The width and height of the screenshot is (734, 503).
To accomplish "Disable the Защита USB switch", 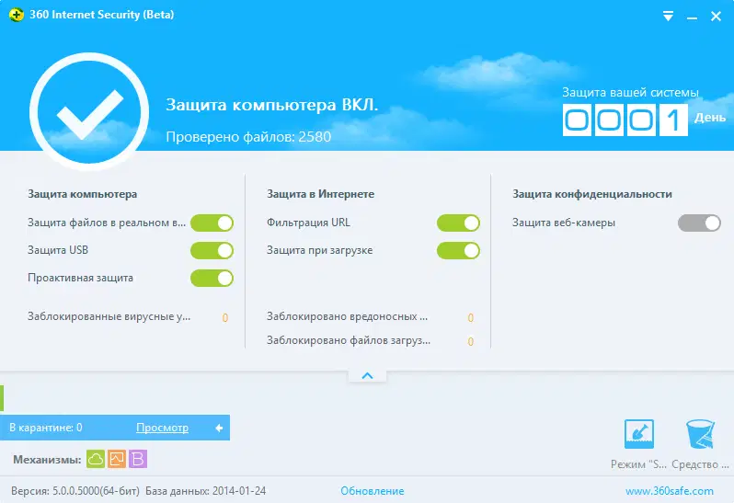I will 212,251.
